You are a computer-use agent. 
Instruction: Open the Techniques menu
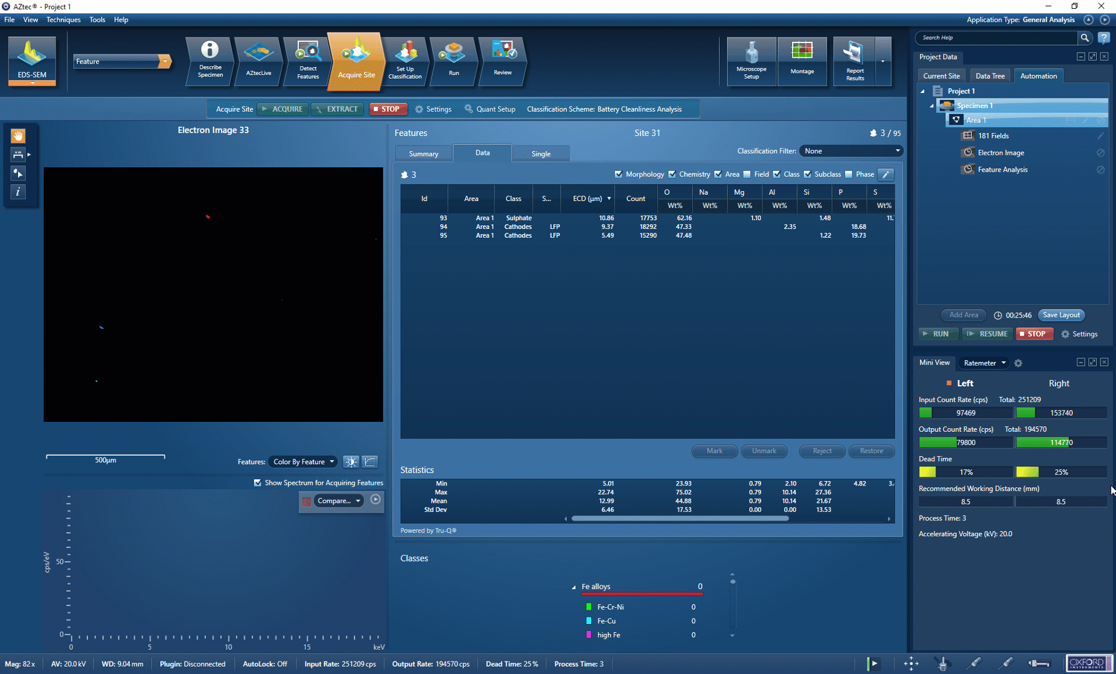[x=63, y=20]
